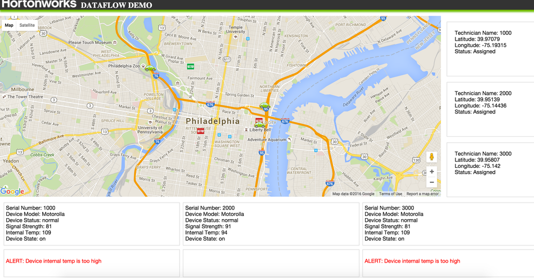Open Google logo link on map
Image resolution: width=534 pixels, height=278 pixels.
click(x=12, y=191)
